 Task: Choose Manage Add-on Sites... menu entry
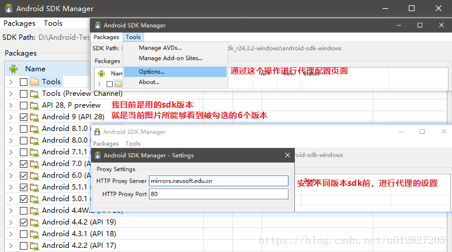[171, 58]
